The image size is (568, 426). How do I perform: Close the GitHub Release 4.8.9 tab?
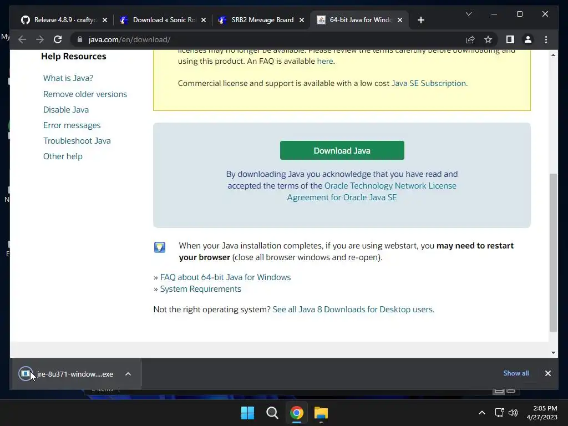tap(105, 20)
